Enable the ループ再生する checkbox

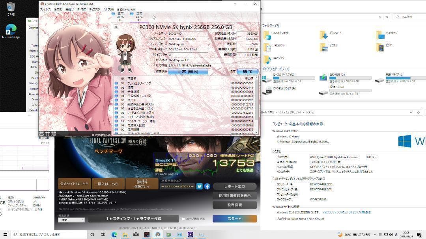[183, 218]
